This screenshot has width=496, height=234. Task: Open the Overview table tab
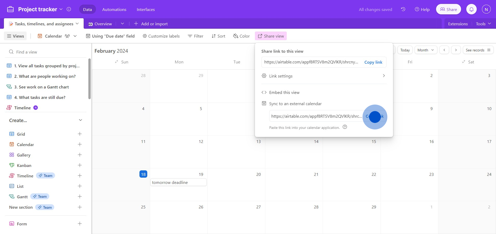[100, 24]
